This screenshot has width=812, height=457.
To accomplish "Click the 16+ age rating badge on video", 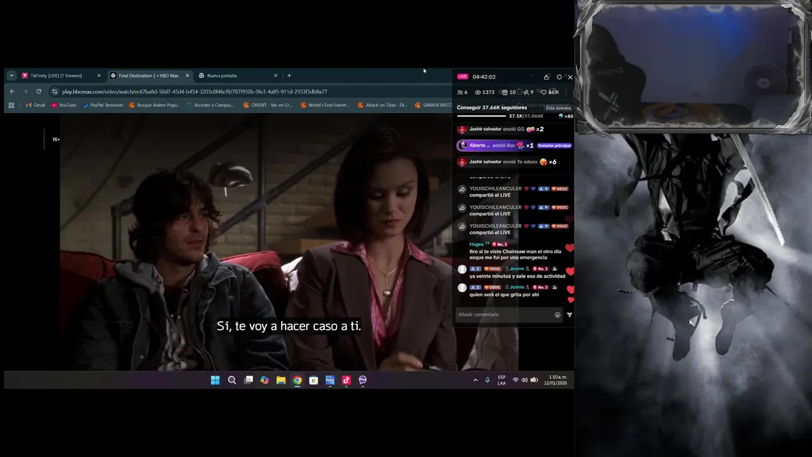I will tap(56, 139).
